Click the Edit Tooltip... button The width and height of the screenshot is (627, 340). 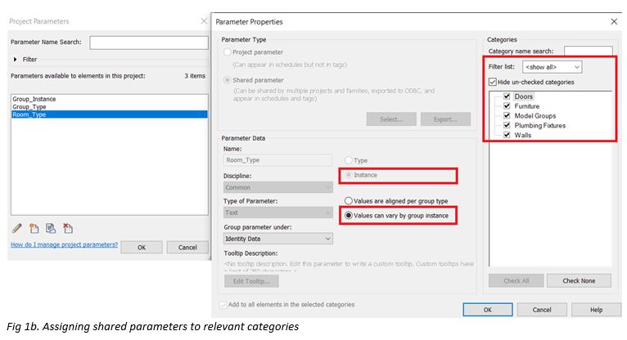coord(251,281)
